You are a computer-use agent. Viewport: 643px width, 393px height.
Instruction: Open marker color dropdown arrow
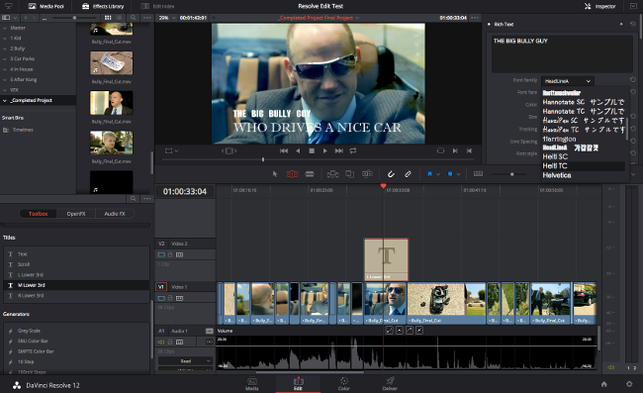(x=458, y=174)
